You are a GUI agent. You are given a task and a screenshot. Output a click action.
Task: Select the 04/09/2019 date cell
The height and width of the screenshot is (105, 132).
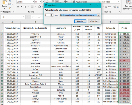tap(12, 102)
